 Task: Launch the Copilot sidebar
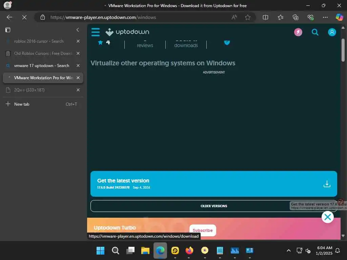tap(339, 17)
